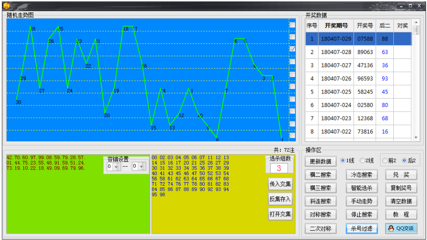Click the 智能选杀 button
The image size is (427, 240).
tap(362, 188)
